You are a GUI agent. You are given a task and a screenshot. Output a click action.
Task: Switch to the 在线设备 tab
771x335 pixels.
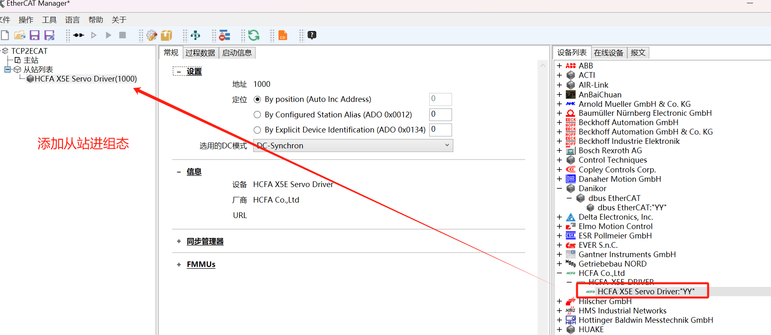click(x=608, y=53)
